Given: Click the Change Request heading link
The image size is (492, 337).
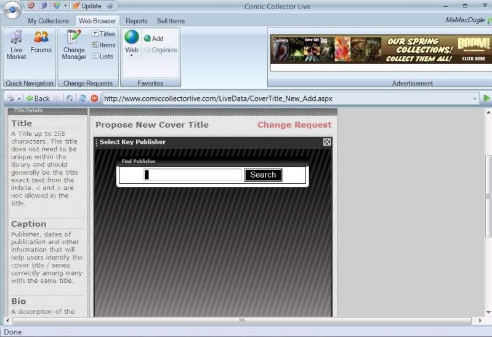Looking at the screenshot, I should pyautogui.click(x=294, y=125).
